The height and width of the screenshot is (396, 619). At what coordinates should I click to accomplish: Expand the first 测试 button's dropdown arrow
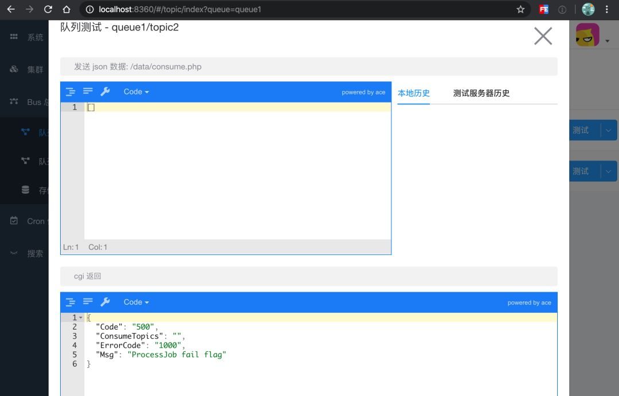(608, 130)
